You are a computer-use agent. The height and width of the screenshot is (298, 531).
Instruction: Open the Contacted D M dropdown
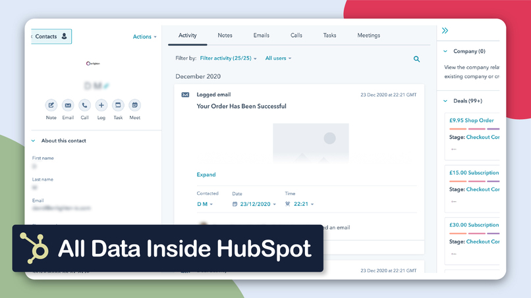205,204
